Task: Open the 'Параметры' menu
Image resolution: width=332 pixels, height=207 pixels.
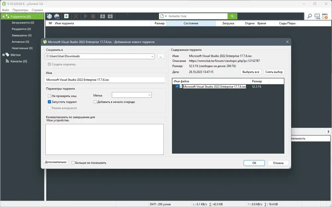Action: (20, 10)
